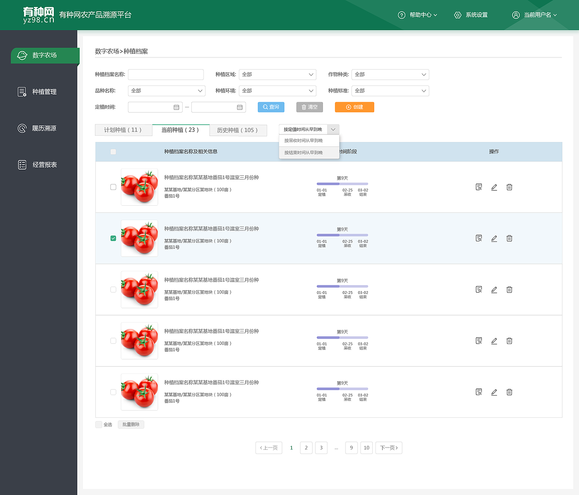Image resolution: width=579 pixels, height=495 pixels.
Task: Expand the 帮助中心 menu
Action: point(418,15)
